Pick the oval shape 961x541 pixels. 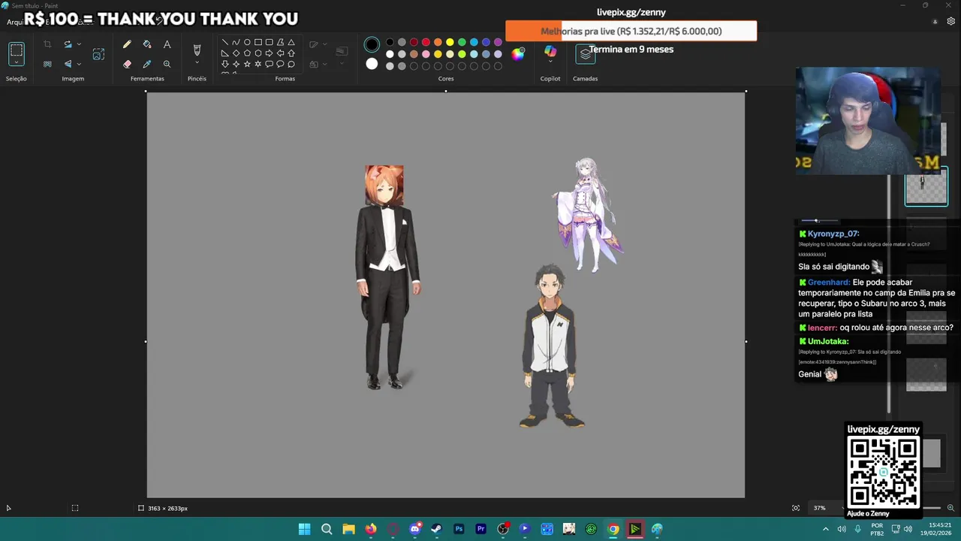tap(247, 43)
